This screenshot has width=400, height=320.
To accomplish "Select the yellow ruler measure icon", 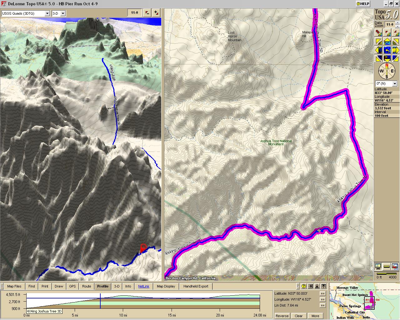I will (387, 267).
